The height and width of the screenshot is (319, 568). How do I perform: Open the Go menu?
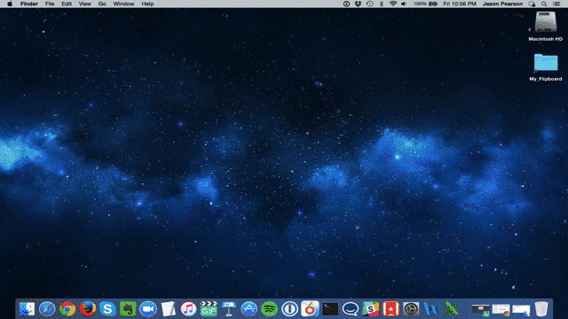coord(102,4)
